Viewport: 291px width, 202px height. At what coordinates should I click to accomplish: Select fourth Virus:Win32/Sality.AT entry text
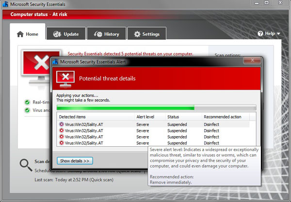(x=84, y=143)
